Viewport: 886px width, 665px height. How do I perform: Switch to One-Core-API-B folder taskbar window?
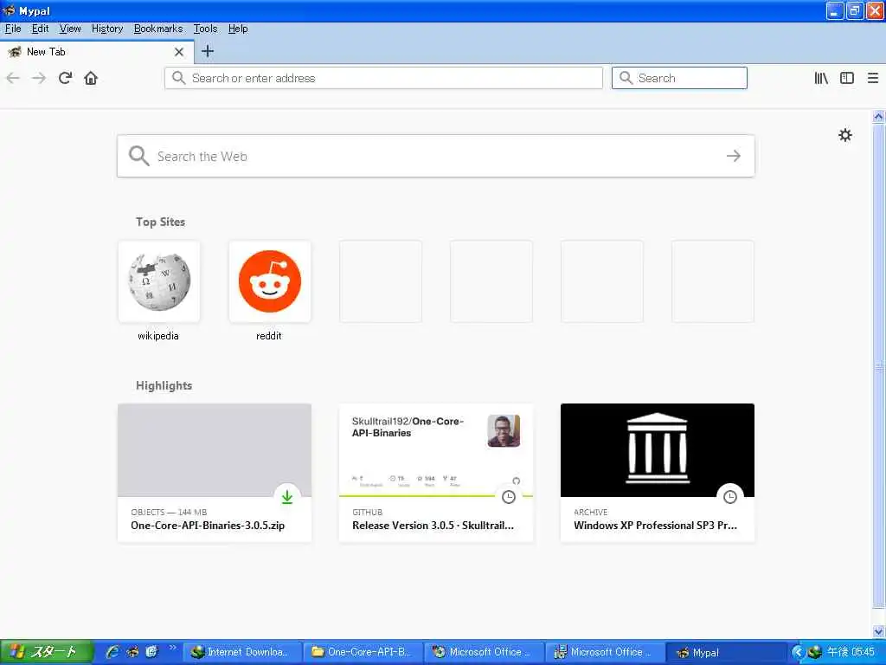click(363, 652)
